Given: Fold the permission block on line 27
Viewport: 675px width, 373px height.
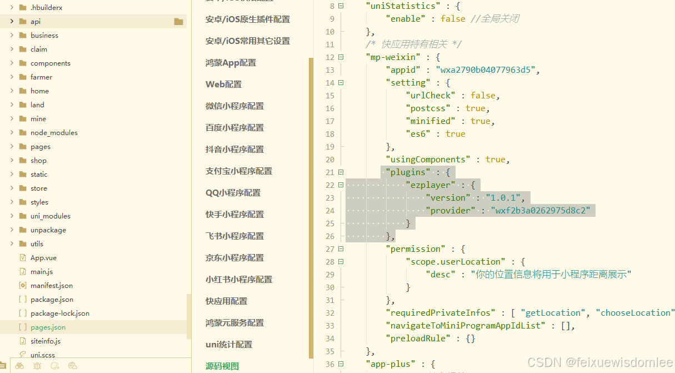Looking at the screenshot, I should (341, 249).
